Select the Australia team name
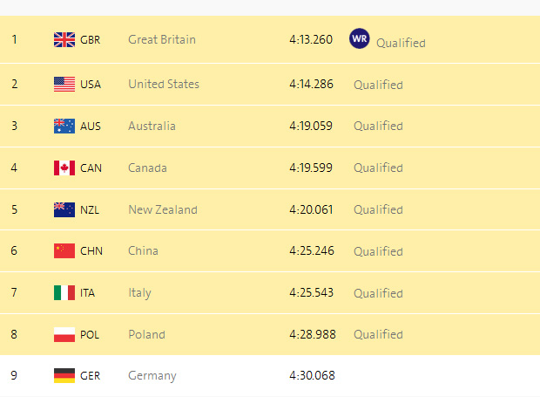The image size is (540, 397). click(152, 126)
